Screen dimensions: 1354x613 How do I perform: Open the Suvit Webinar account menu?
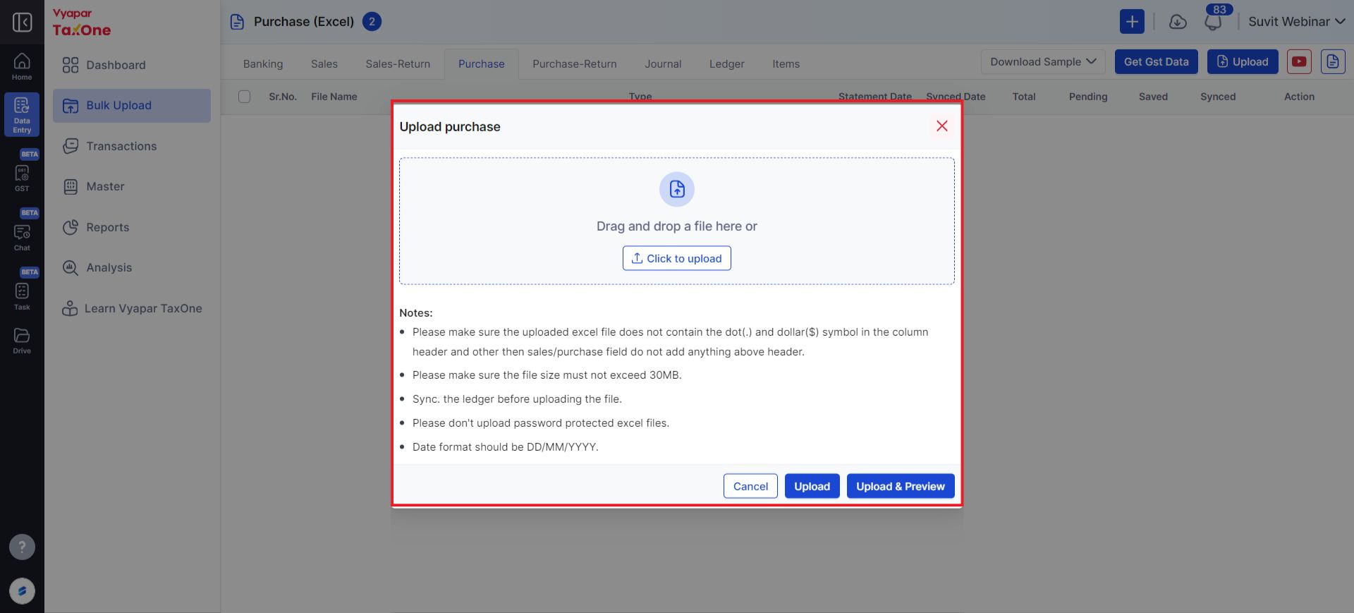1296,21
